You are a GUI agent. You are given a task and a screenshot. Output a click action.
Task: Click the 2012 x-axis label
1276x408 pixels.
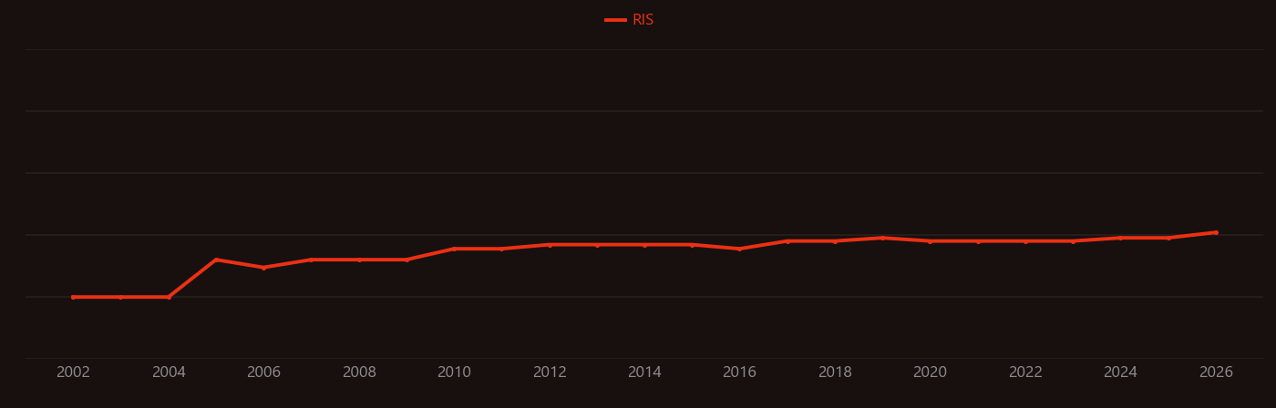coord(550,372)
